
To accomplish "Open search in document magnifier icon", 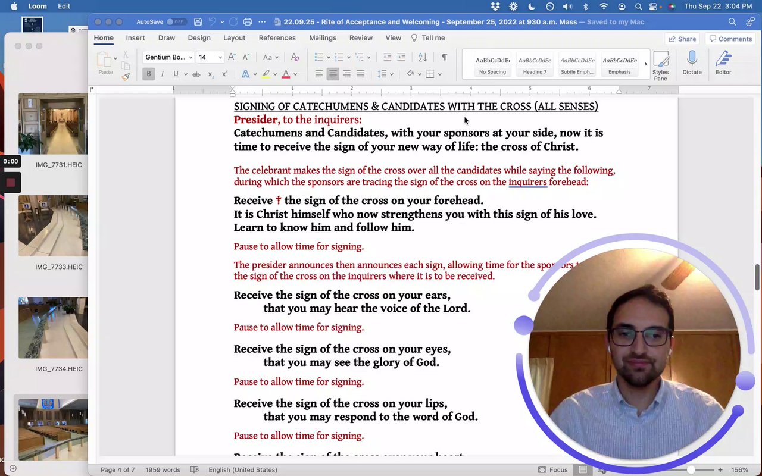I will [732, 22].
